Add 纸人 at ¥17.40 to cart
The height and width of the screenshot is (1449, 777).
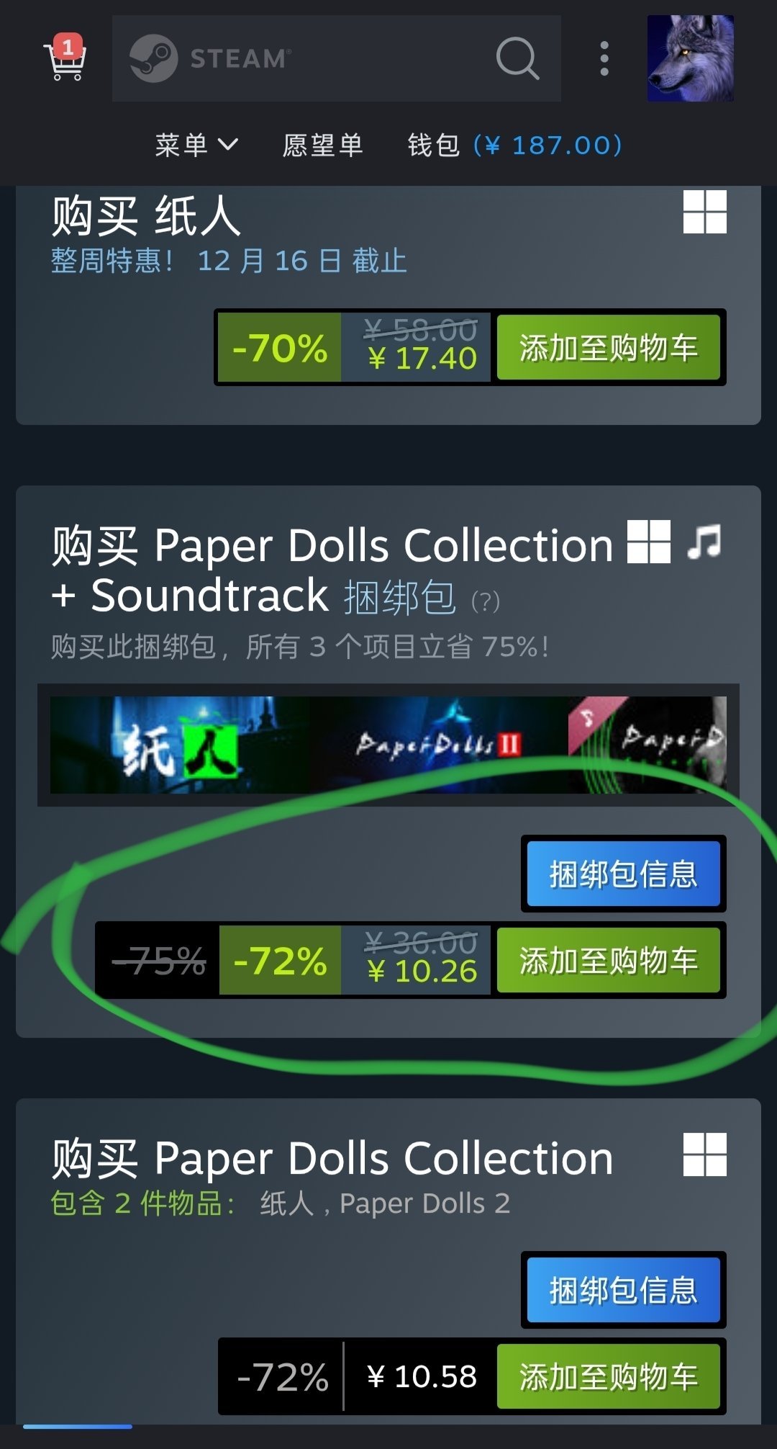pyautogui.click(x=609, y=347)
